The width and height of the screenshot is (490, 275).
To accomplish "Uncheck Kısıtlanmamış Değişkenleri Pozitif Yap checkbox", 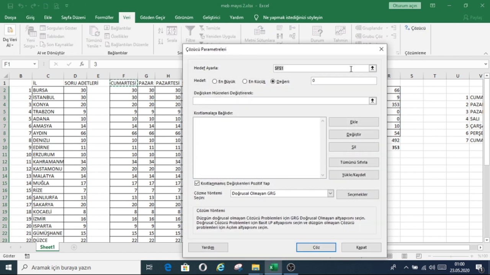I will (x=197, y=183).
